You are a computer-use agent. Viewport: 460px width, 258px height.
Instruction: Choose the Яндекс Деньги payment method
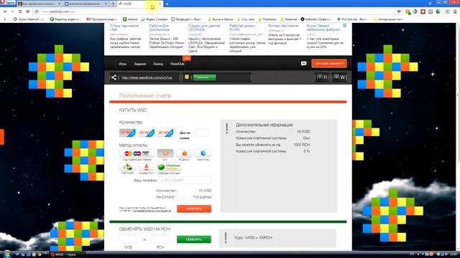pyautogui.click(x=184, y=153)
